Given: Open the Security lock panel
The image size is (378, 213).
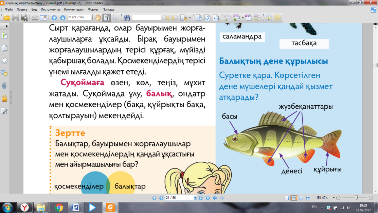Looking at the screenshot, I should tap(4, 99).
